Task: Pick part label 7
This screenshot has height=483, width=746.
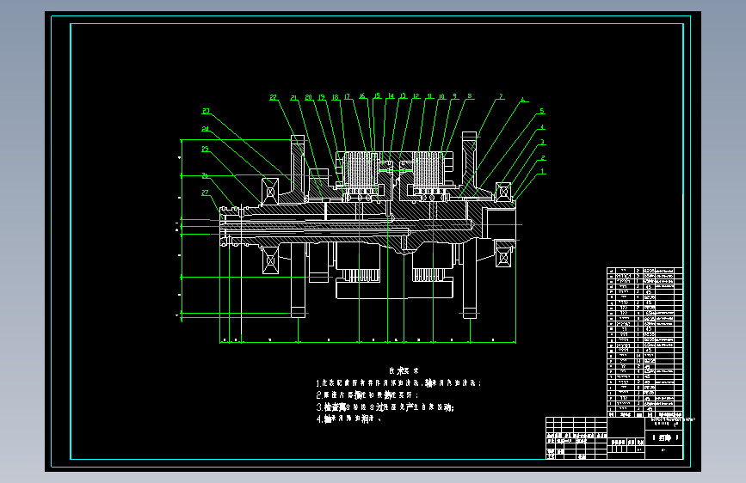Action: [x=501, y=96]
